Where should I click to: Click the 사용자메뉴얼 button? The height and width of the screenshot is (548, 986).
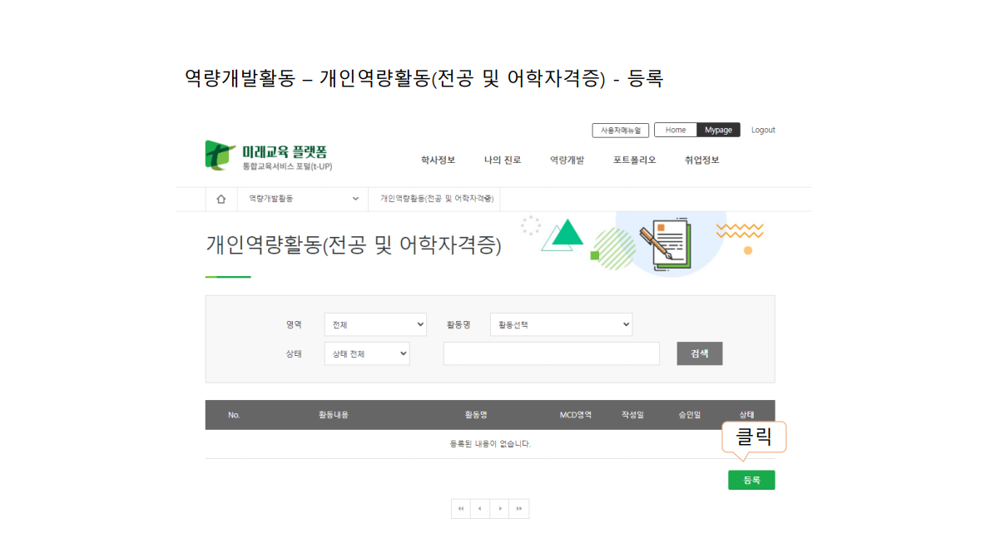coord(620,131)
